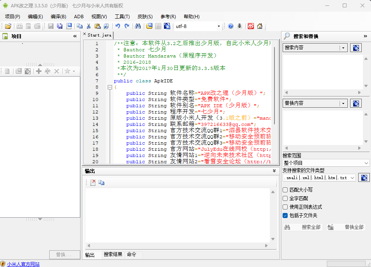
Task: Toggle the 使用正则表达式 checkbox
Action: [x=285, y=207]
